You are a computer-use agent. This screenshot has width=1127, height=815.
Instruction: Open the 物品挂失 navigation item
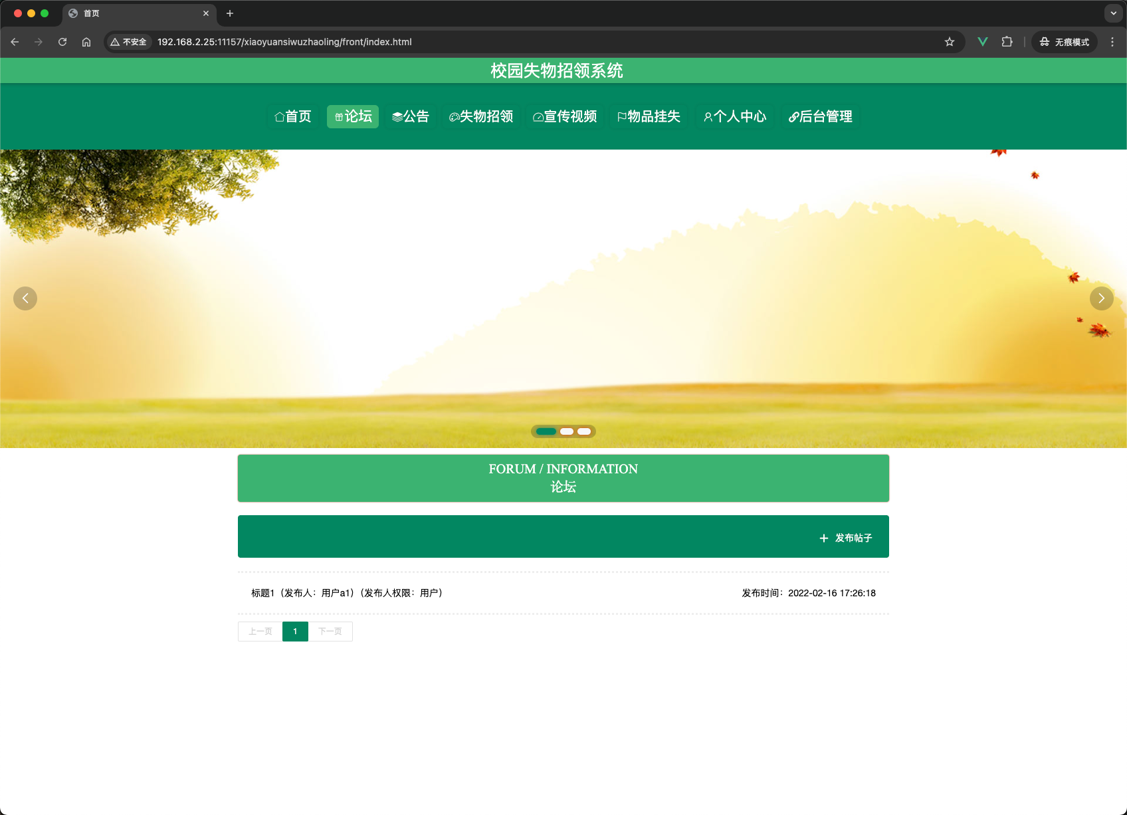pos(649,116)
